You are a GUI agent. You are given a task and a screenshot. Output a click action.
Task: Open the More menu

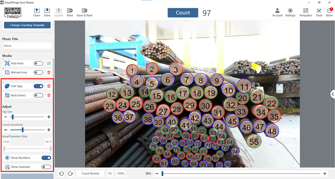point(329,11)
